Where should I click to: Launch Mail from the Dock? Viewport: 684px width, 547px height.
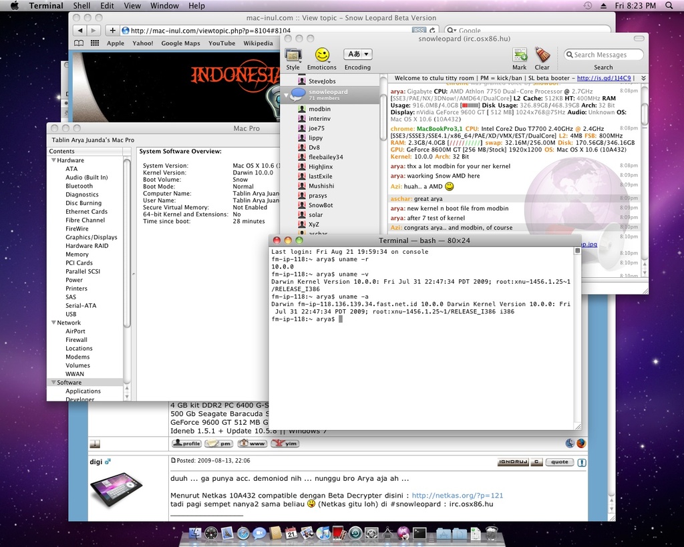[227, 532]
